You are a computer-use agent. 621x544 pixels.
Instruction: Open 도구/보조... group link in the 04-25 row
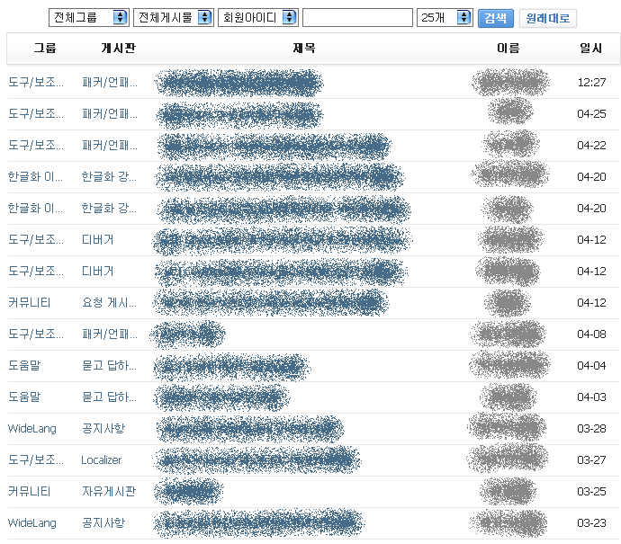(x=36, y=114)
